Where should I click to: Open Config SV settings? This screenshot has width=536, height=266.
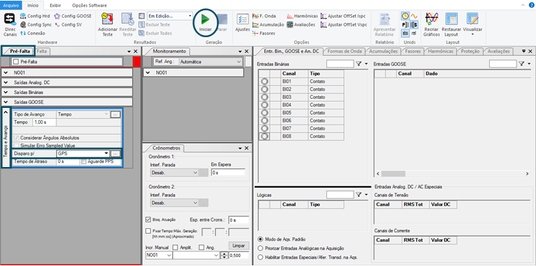click(68, 25)
